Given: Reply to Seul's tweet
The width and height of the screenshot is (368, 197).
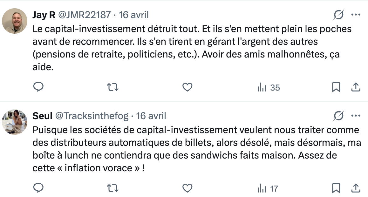Looking at the screenshot, I should 38,188.
